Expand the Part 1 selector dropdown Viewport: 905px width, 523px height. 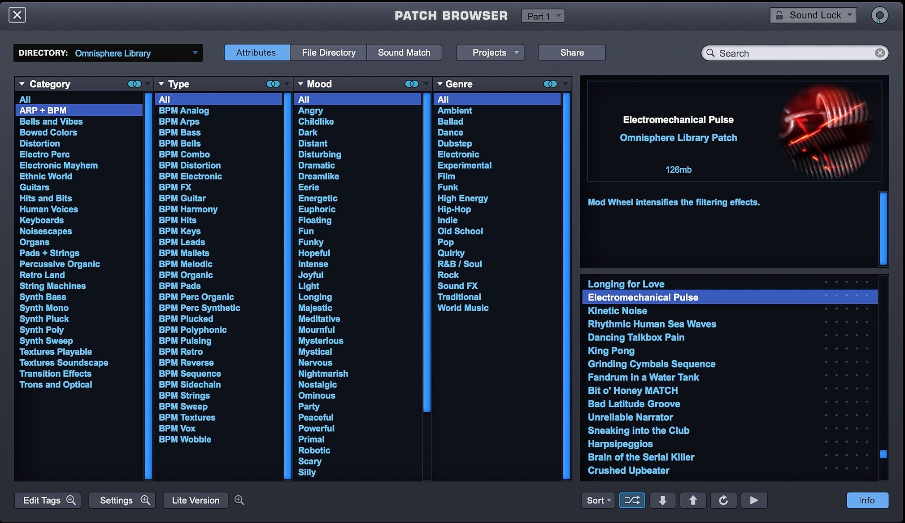[541, 16]
